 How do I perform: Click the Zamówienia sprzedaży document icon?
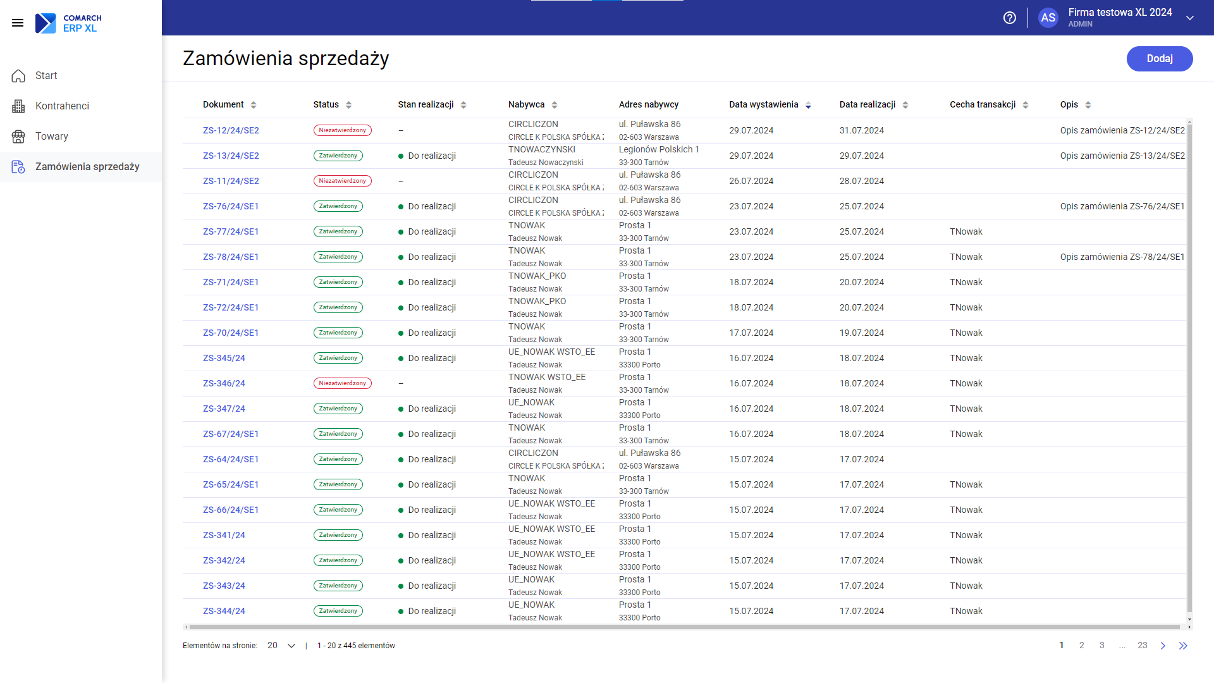click(18, 167)
